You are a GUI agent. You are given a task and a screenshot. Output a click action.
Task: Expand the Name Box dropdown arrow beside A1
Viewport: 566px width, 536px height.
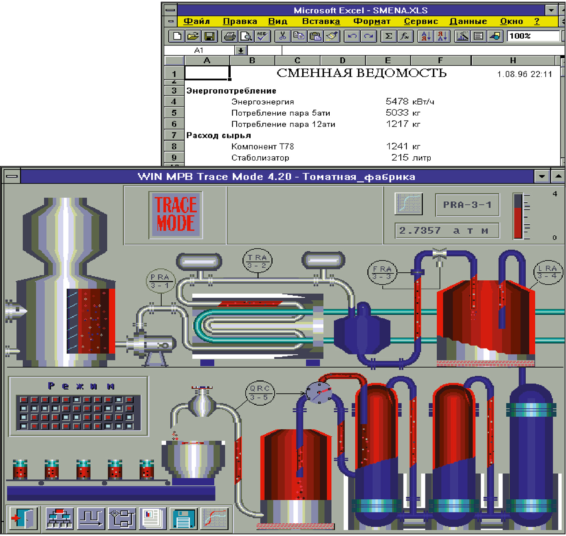point(241,50)
